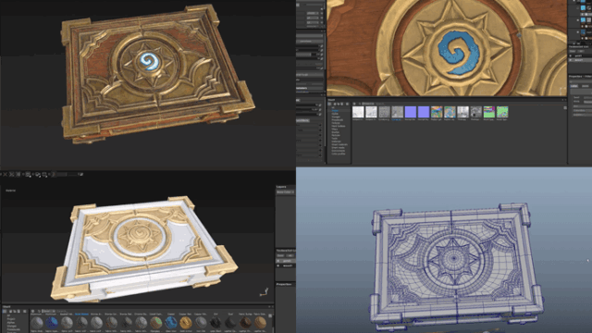
Task: Open the Base Color channel dropdown
Action: 285,192
